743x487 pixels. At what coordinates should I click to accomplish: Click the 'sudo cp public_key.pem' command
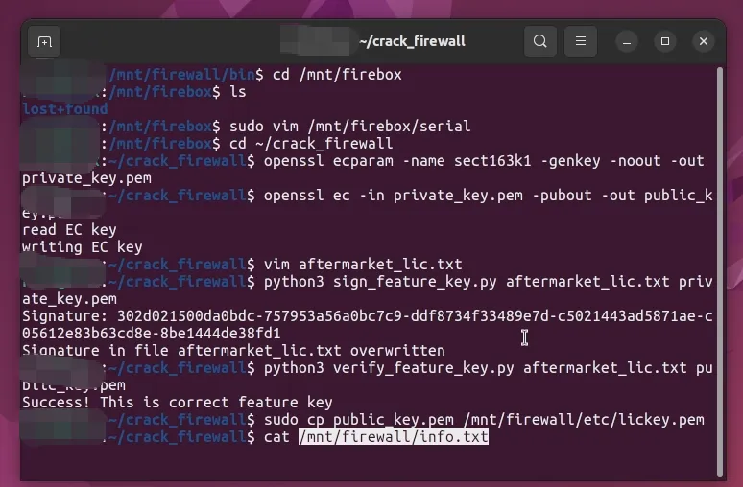pyautogui.click(x=475, y=420)
